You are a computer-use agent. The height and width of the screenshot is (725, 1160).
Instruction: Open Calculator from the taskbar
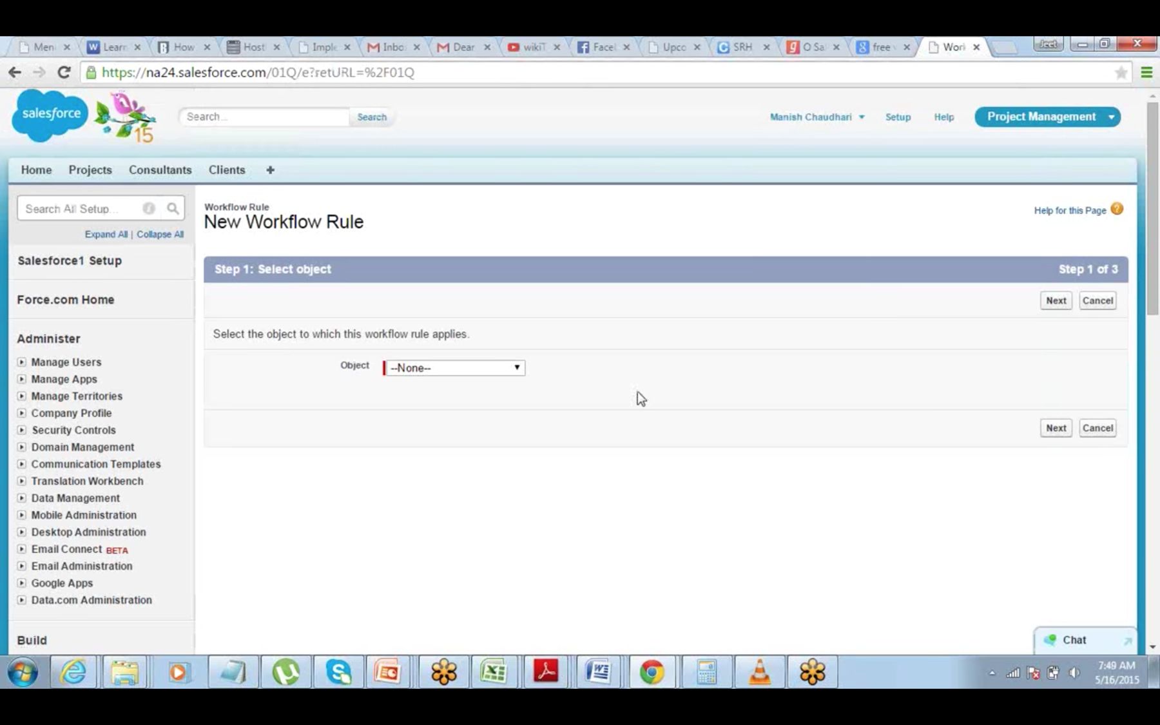[706, 672]
